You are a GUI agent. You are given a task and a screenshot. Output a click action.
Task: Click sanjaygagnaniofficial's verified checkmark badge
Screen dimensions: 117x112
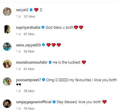54,102
